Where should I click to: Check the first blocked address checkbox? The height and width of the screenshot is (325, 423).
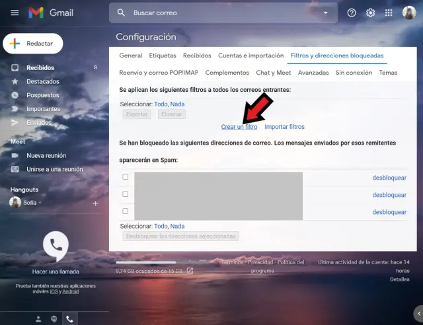pyautogui.click(x=126, y=177)
